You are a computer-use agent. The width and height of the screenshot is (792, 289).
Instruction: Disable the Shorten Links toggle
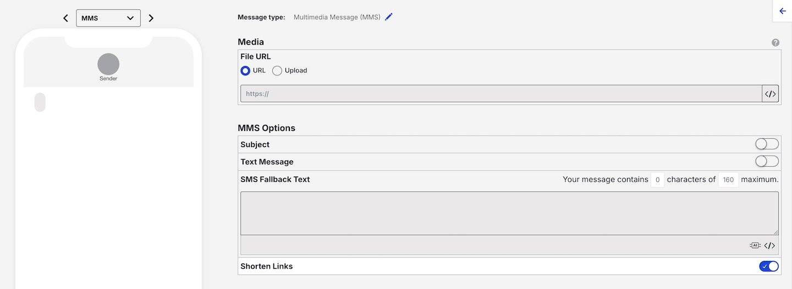point(768,266)
